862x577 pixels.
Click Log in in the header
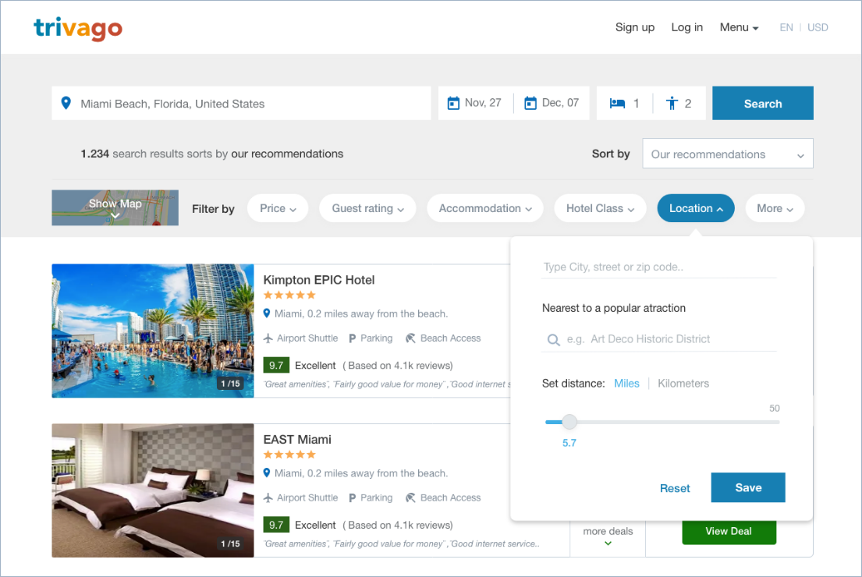(686, 27)
